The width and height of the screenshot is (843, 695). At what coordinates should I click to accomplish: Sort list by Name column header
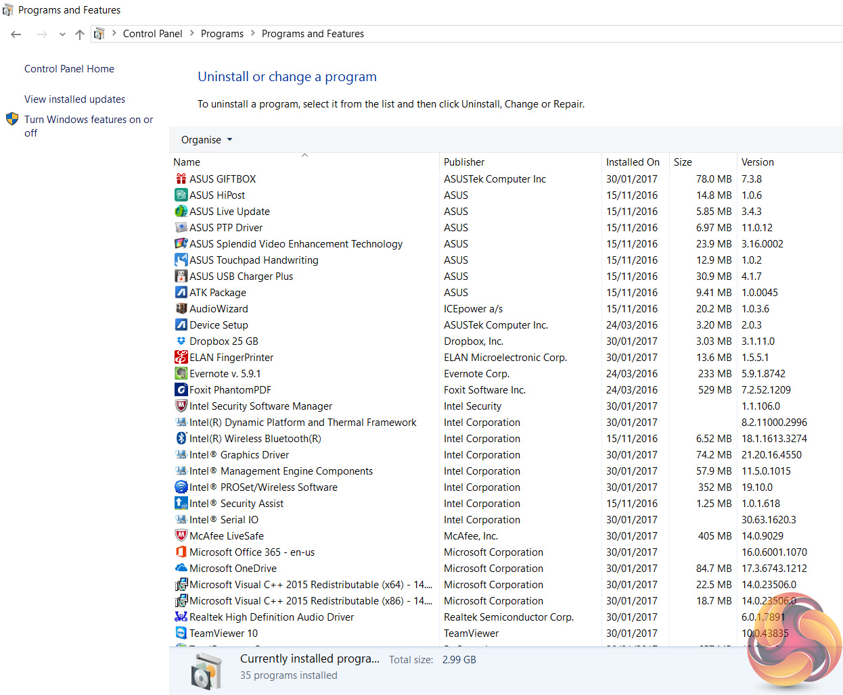click(304, 162)
